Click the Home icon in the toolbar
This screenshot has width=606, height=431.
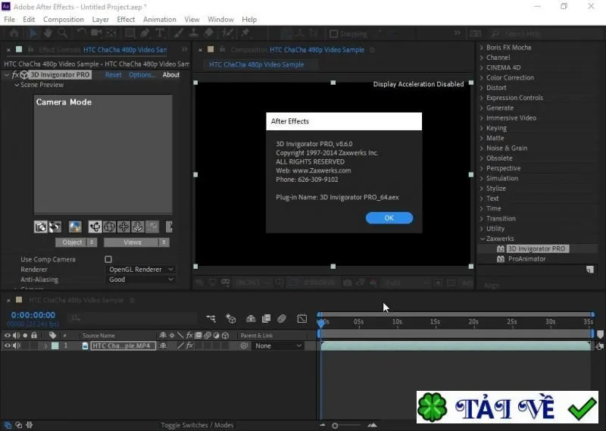14,33
